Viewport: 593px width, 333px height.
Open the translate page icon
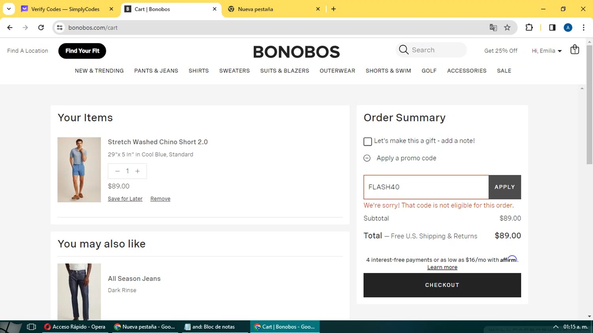pos(493,28)
